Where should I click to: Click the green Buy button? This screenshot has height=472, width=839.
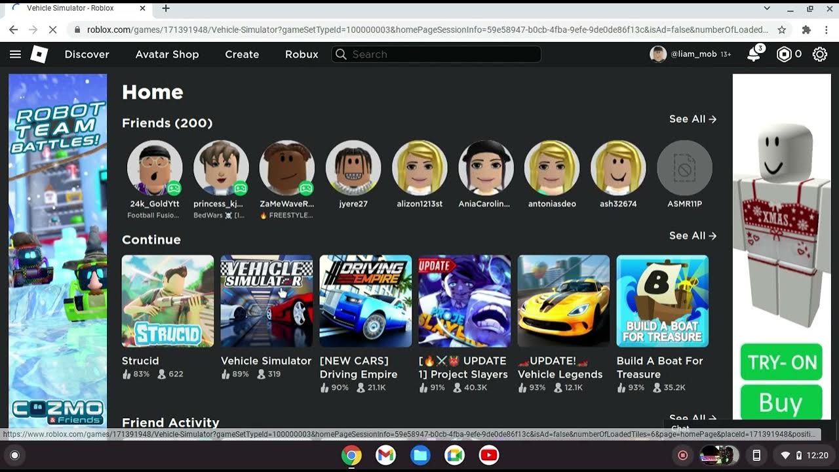(x=781, y=402)
